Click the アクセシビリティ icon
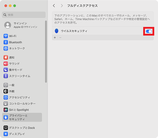 pyautogui.click(x=6, y=97)
